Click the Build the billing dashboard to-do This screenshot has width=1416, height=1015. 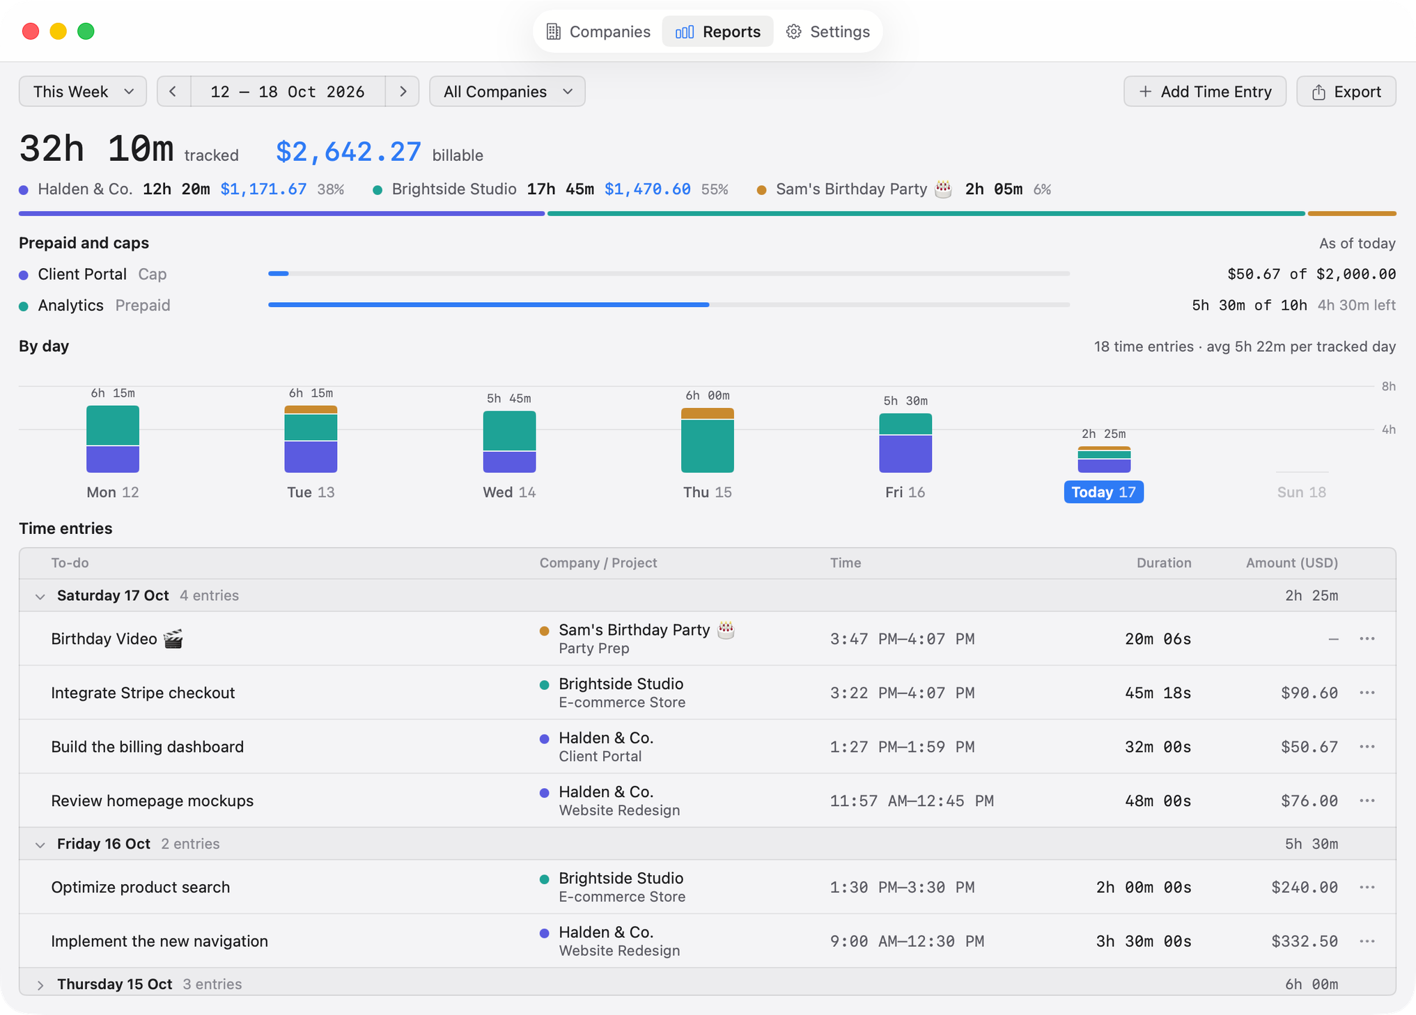(x=147, y=746)
